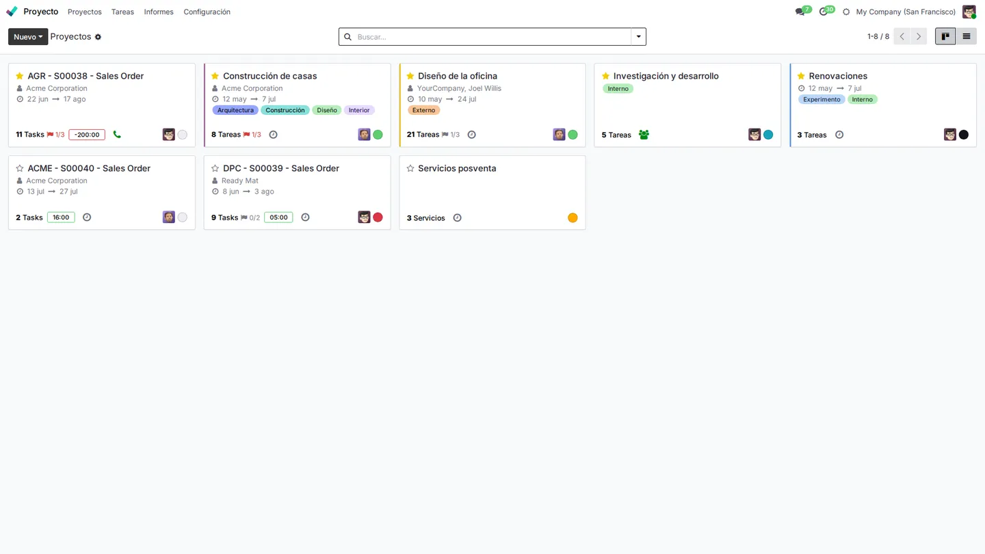Switch to list view
Viewport: 985px width, 554px height.
(967, 37)
